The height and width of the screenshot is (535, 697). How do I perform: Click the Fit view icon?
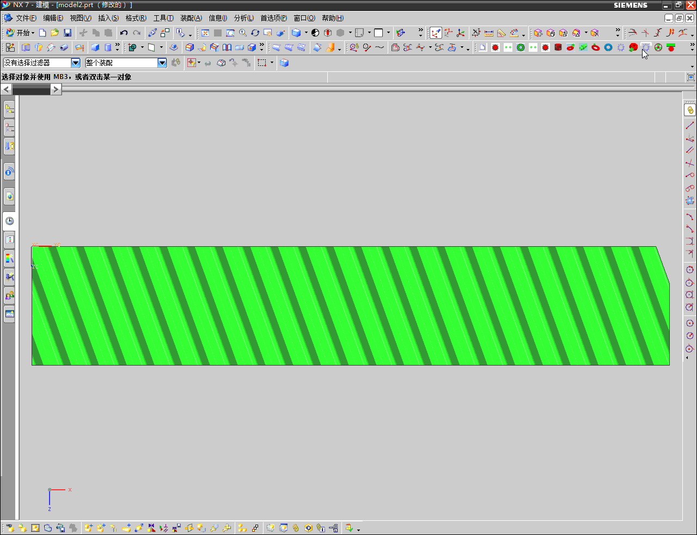[x=205, y=33]
